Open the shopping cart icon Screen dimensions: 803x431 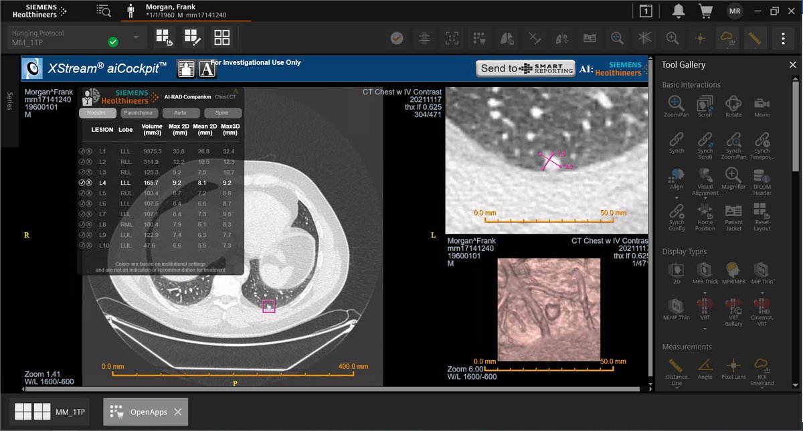[x=705, y=11]
